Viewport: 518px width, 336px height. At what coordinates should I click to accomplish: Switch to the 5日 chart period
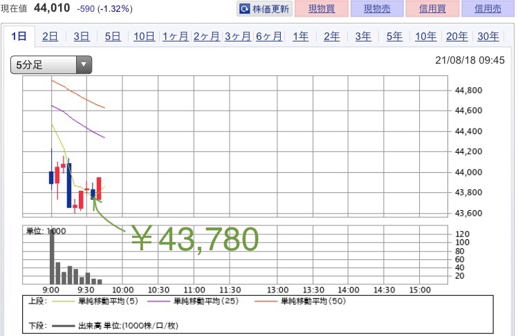pyautogui.click(x=113, y=37)
